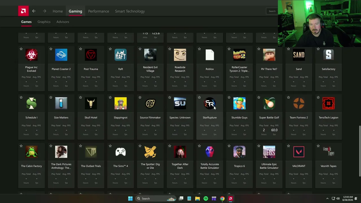Go forward with the right arrow

[45, 11]
